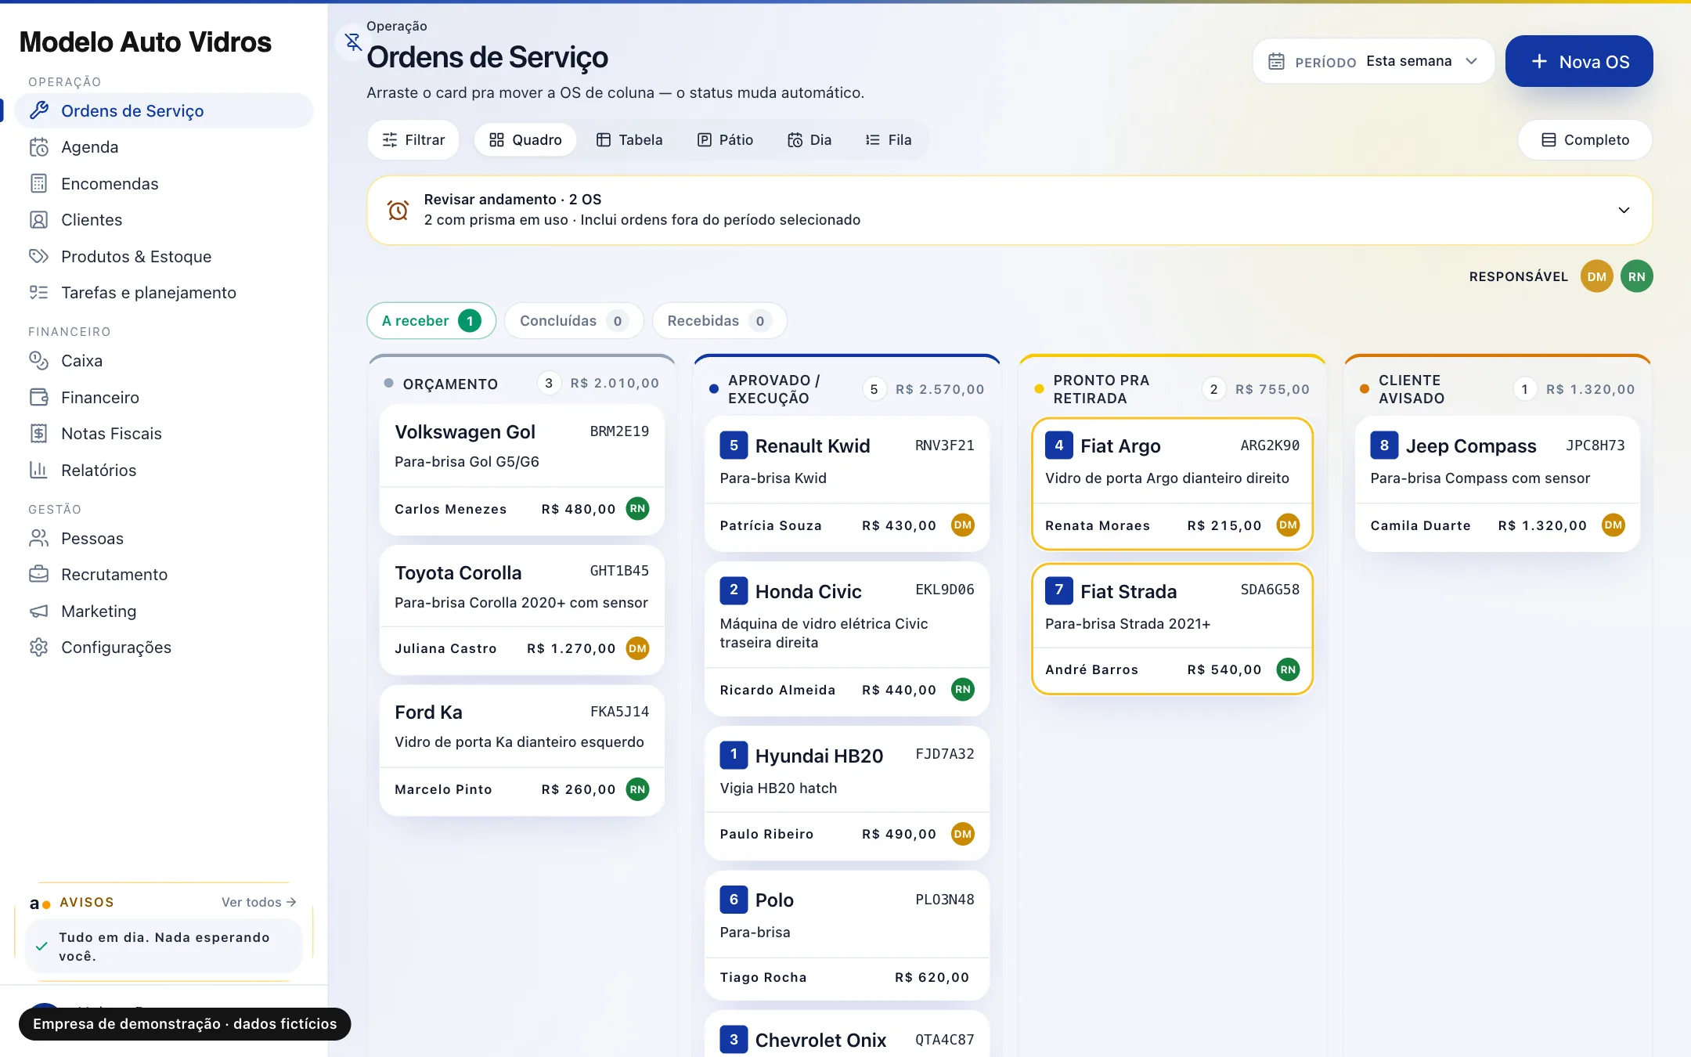Screen dimensions: 1691x1057
Task: Select the Recebidas filter chip
Action: click(x=719, y=321)
